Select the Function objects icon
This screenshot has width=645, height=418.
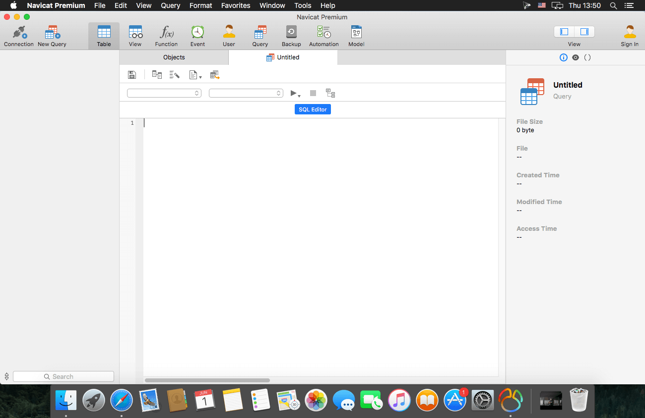tap(166, 36)
